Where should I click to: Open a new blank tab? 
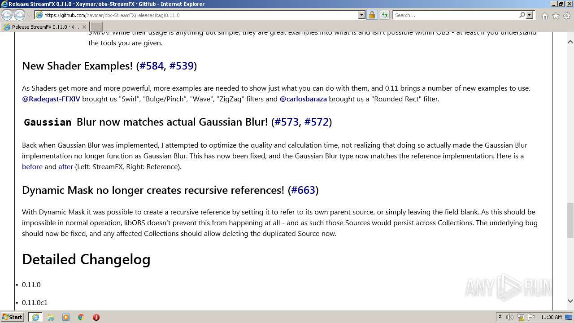[x=96, y=27]
